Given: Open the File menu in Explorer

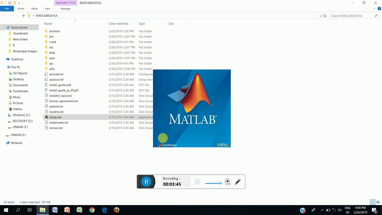Looking at the screenshot, I should tap(7, 9).
